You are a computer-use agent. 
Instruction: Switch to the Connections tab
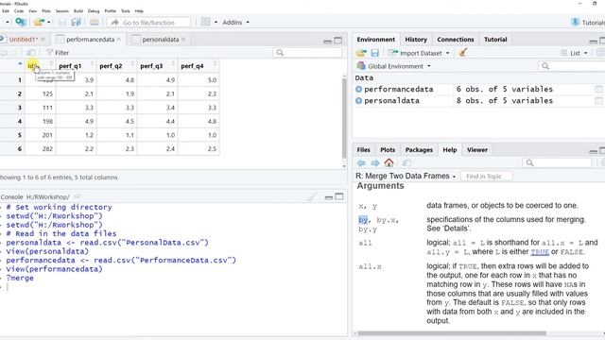click(x=456, y=40)
